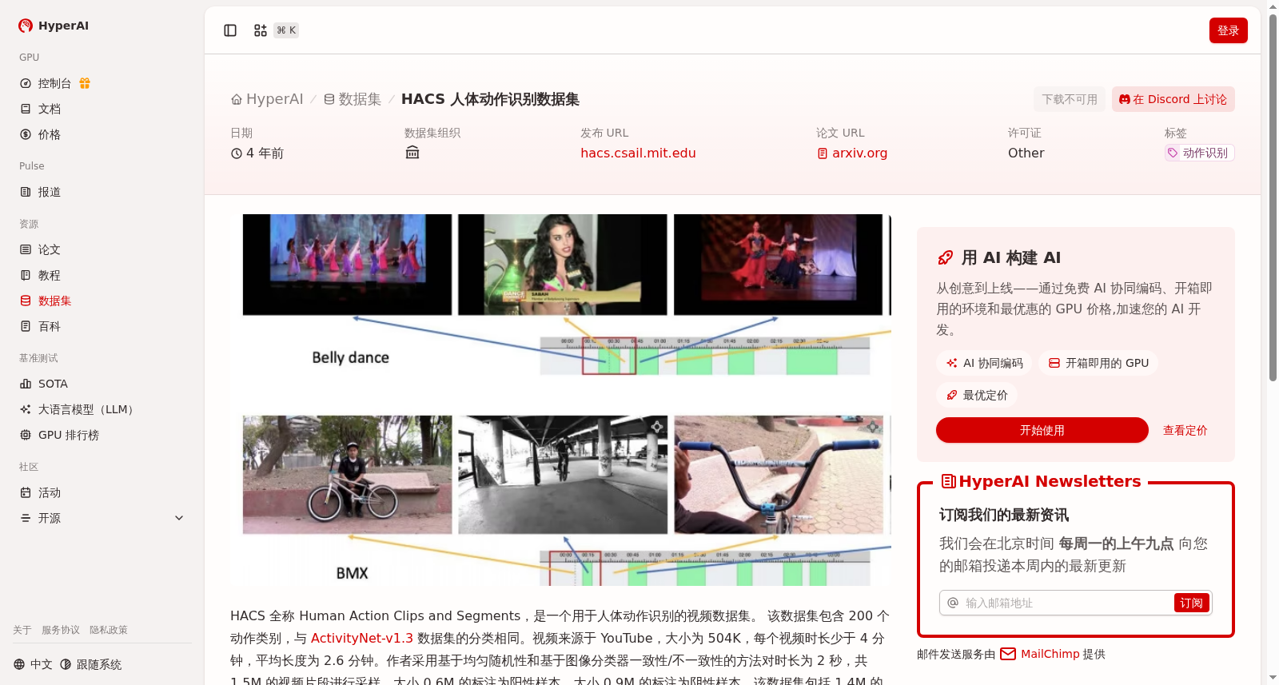Open hacs.csail.mit.edu publish URL
The width and height of the screenshot is (1279, 685).
click(x=638, y=153)
